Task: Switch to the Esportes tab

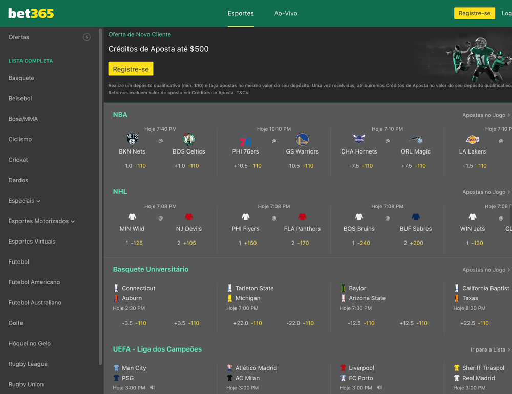Action: tap(241, 13)
